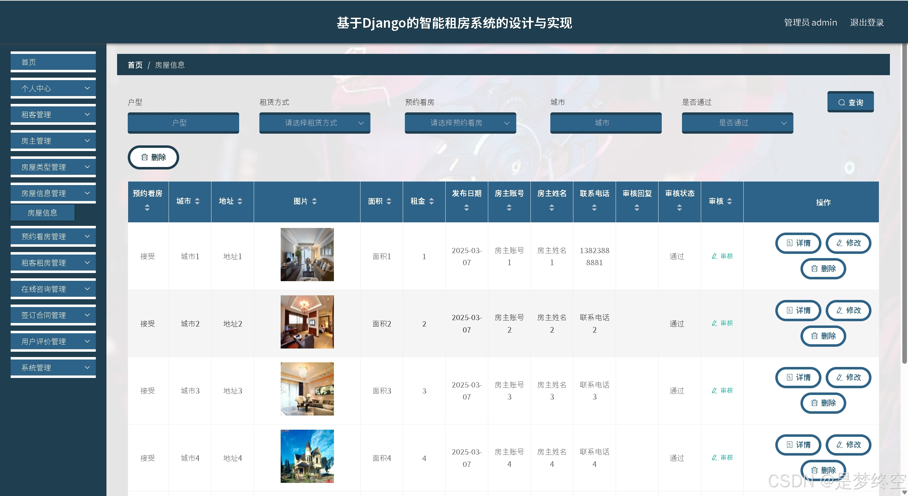Sort table by 城市 column arrows
Viewport: 908px width, 496px height.
tap(197, 201)
